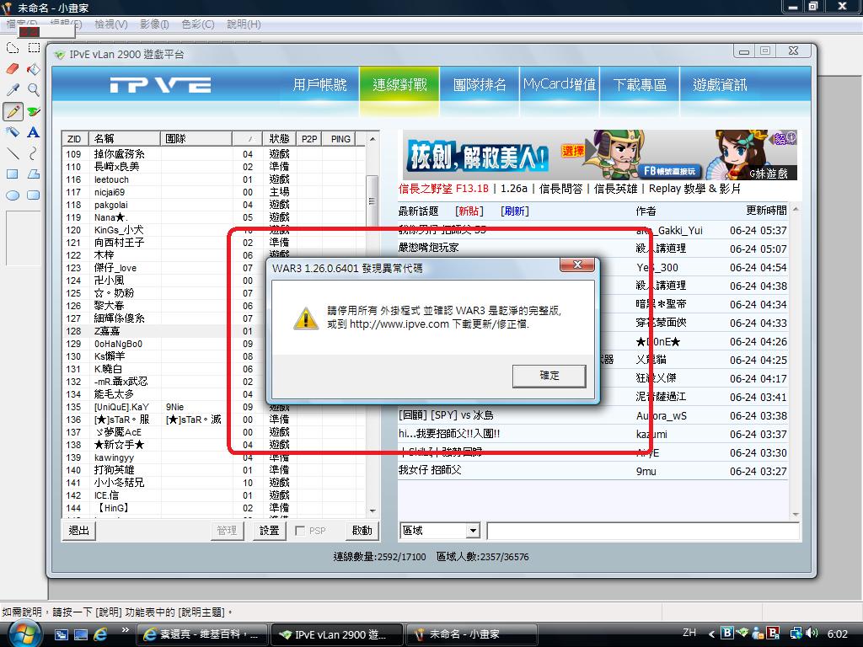Pick the Fill With Color bucket tool
Image resolution: width=863 pixels, height=647 pixels.
pos(34,69)
